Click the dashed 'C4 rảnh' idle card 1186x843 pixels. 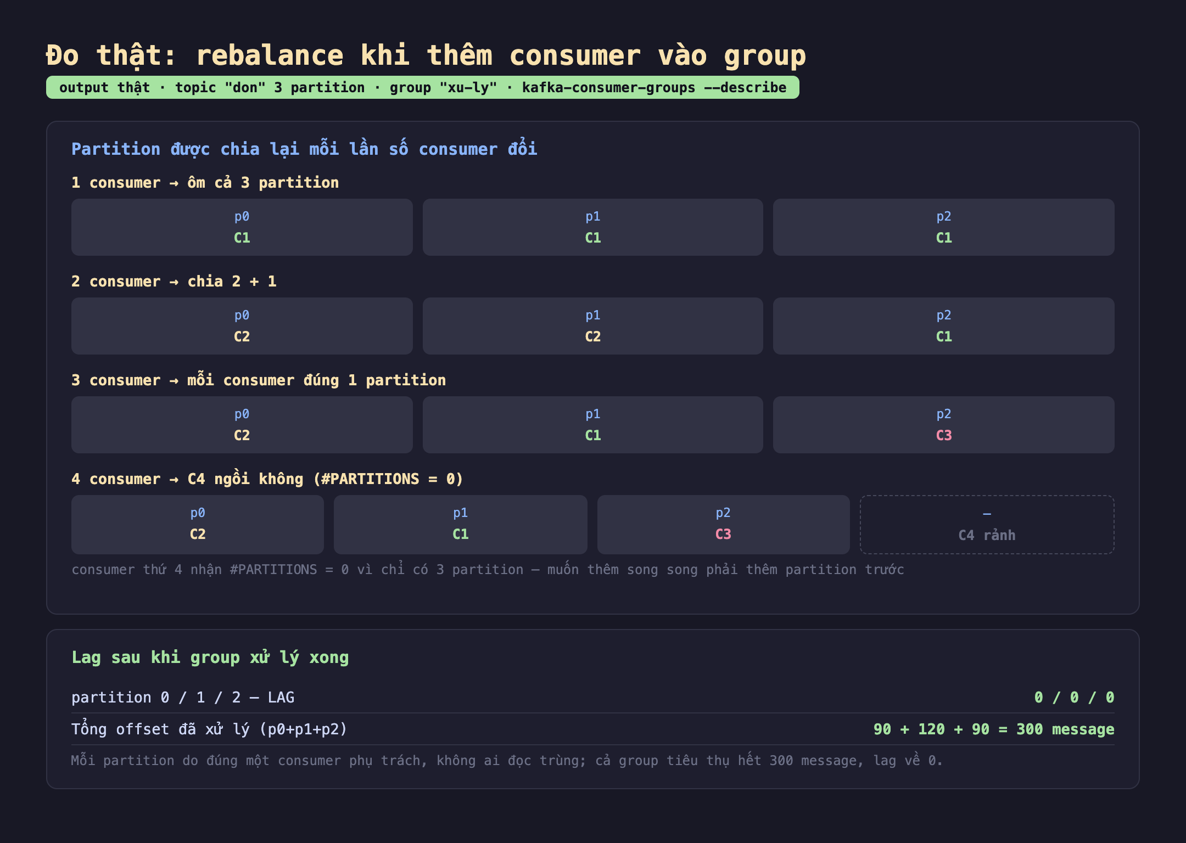click(x=987, y=525)
